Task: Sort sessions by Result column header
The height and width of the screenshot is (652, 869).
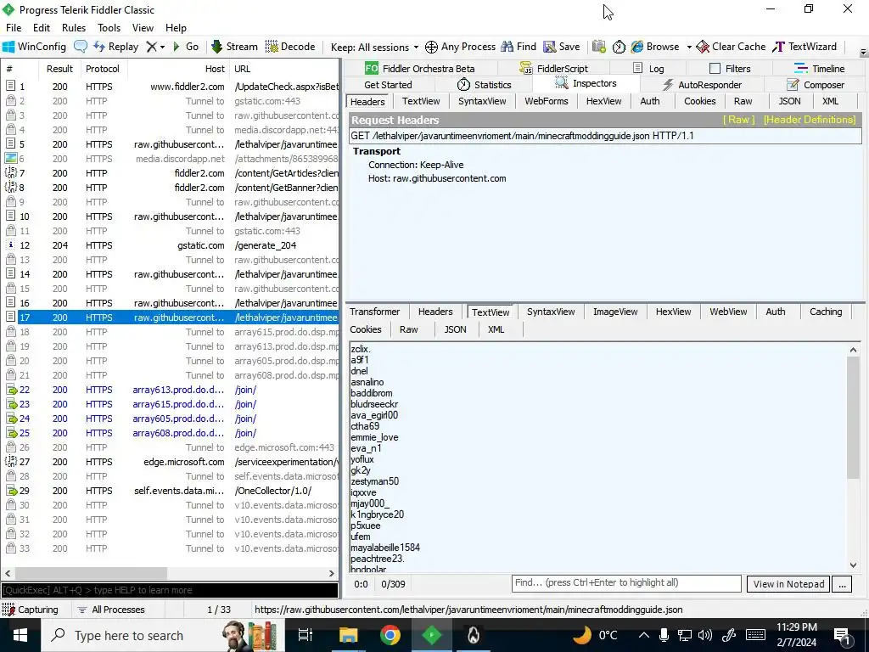Action: point(59,69)
